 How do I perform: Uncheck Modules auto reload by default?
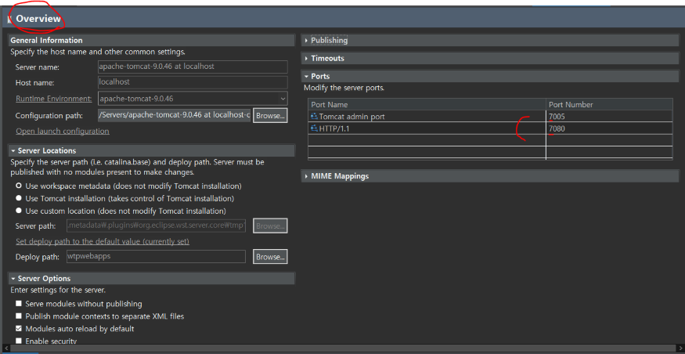pos(18,328)
